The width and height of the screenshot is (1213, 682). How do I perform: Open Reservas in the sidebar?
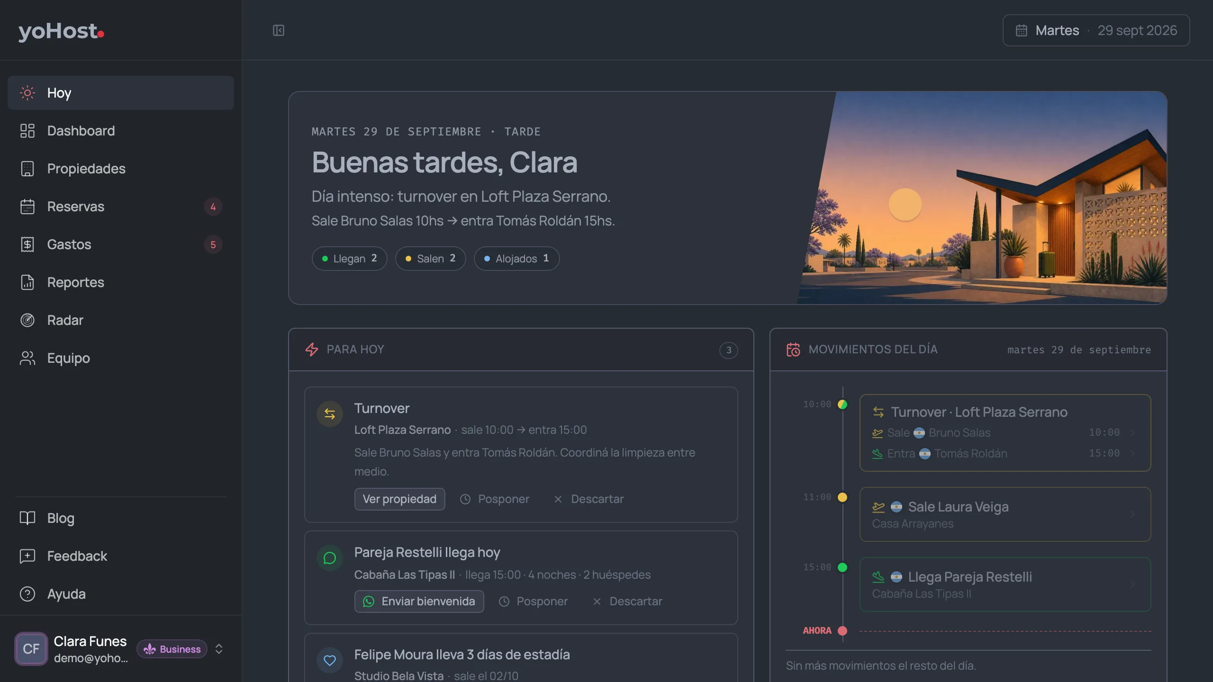coord(121,206)
